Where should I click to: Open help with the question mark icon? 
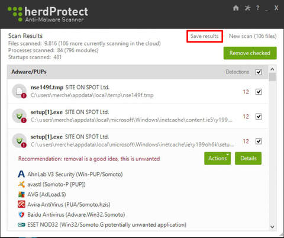click(257, 8)
